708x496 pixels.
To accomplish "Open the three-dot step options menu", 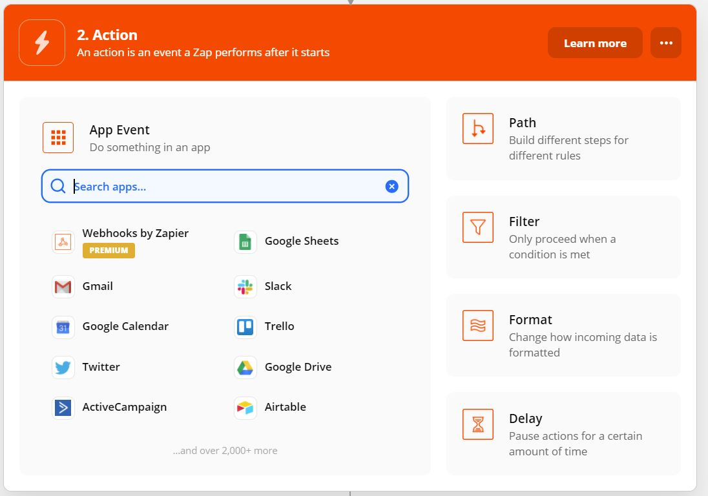I will click(x=666, y=43).
